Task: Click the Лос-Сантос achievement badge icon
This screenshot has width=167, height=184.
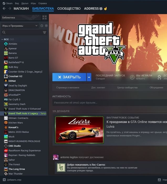Action: click(61, 168)
